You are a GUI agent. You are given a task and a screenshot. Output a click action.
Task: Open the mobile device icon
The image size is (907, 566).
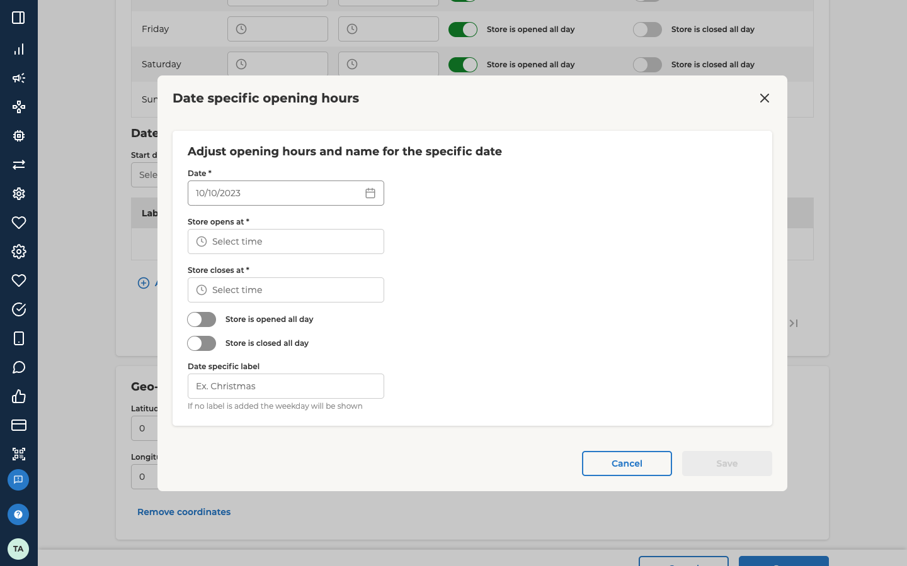click(x=18, y=338)
